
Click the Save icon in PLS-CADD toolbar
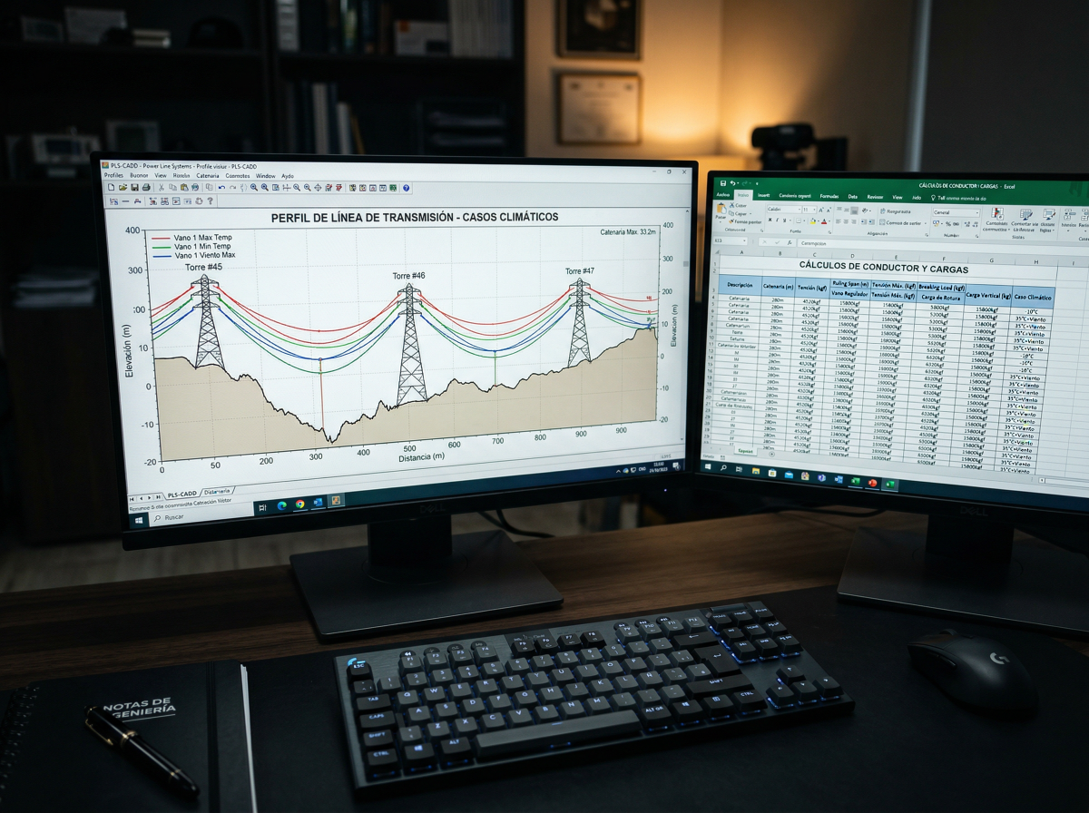(x=133, y=187)
